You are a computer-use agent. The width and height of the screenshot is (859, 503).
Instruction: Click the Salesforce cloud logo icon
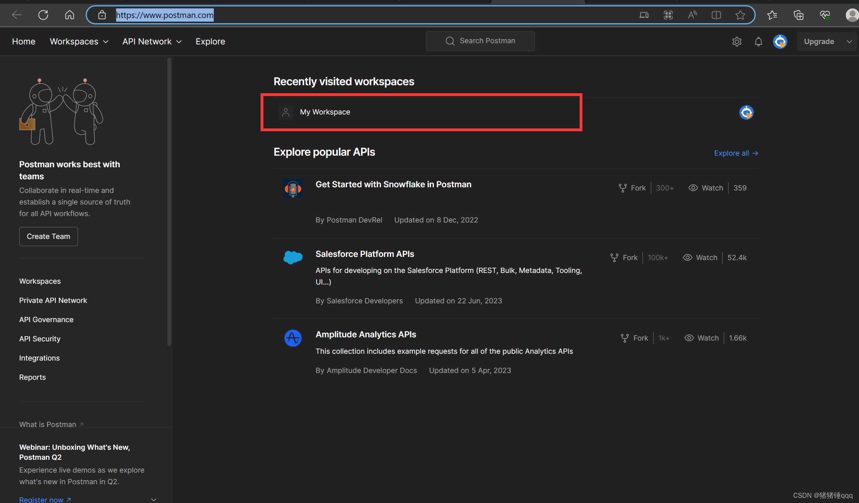[293, 257]
